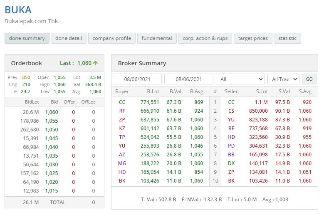The image size is (324, 215).
Task: Click bid price 1,030 in orderbook
Action: click(52, 165)
